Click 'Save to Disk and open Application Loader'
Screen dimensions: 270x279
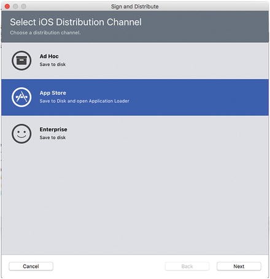84,101
